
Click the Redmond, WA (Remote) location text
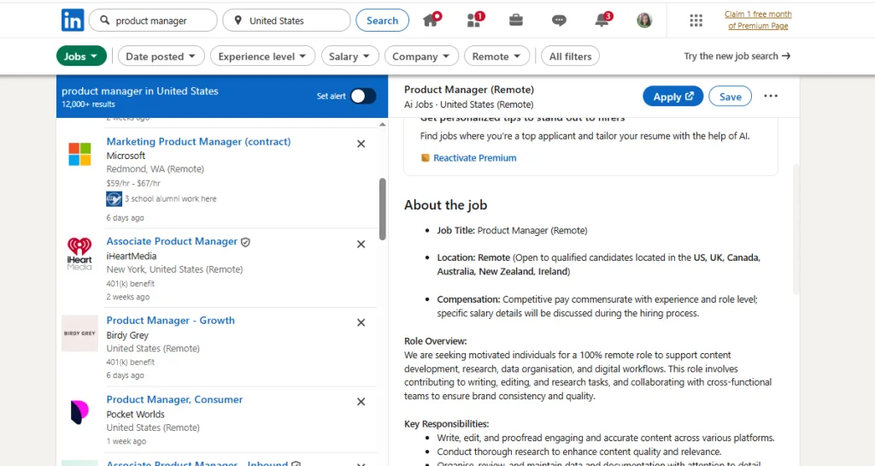click(x=156, y=169)
